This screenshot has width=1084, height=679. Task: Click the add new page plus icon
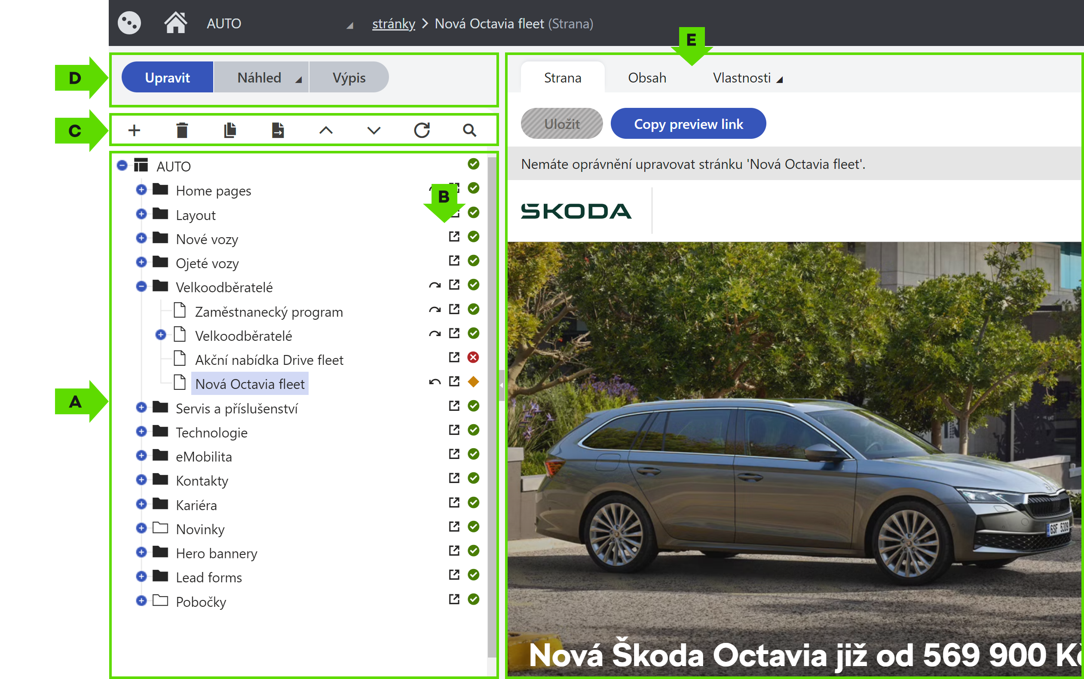click(134, 130)
